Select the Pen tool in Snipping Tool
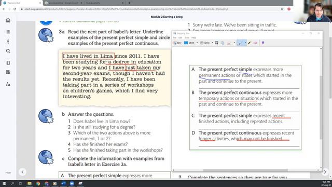The height and width of the screenshot is (187, 332). (x=240, y=43)
